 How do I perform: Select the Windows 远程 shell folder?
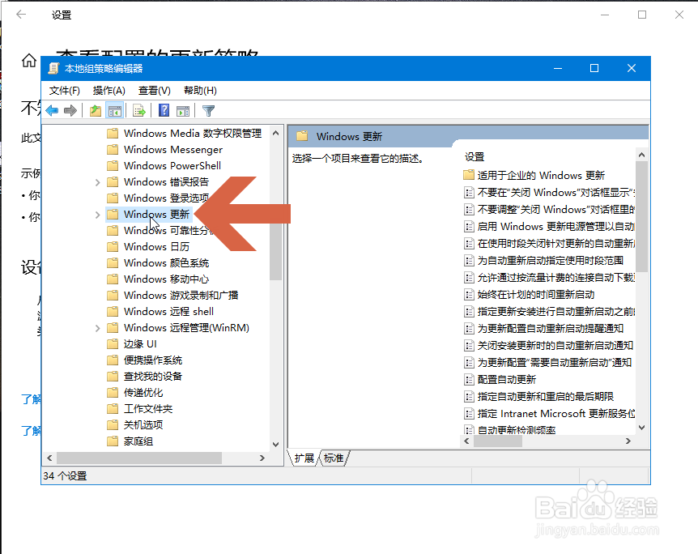click(x=168, y=311)
